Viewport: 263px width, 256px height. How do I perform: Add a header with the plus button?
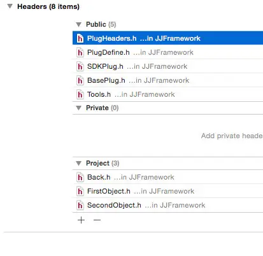click(81, 220)
